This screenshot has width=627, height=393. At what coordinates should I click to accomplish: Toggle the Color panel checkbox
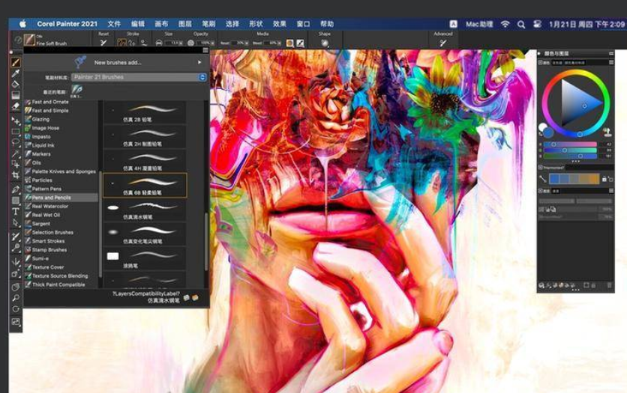click(x=541, y=63)
